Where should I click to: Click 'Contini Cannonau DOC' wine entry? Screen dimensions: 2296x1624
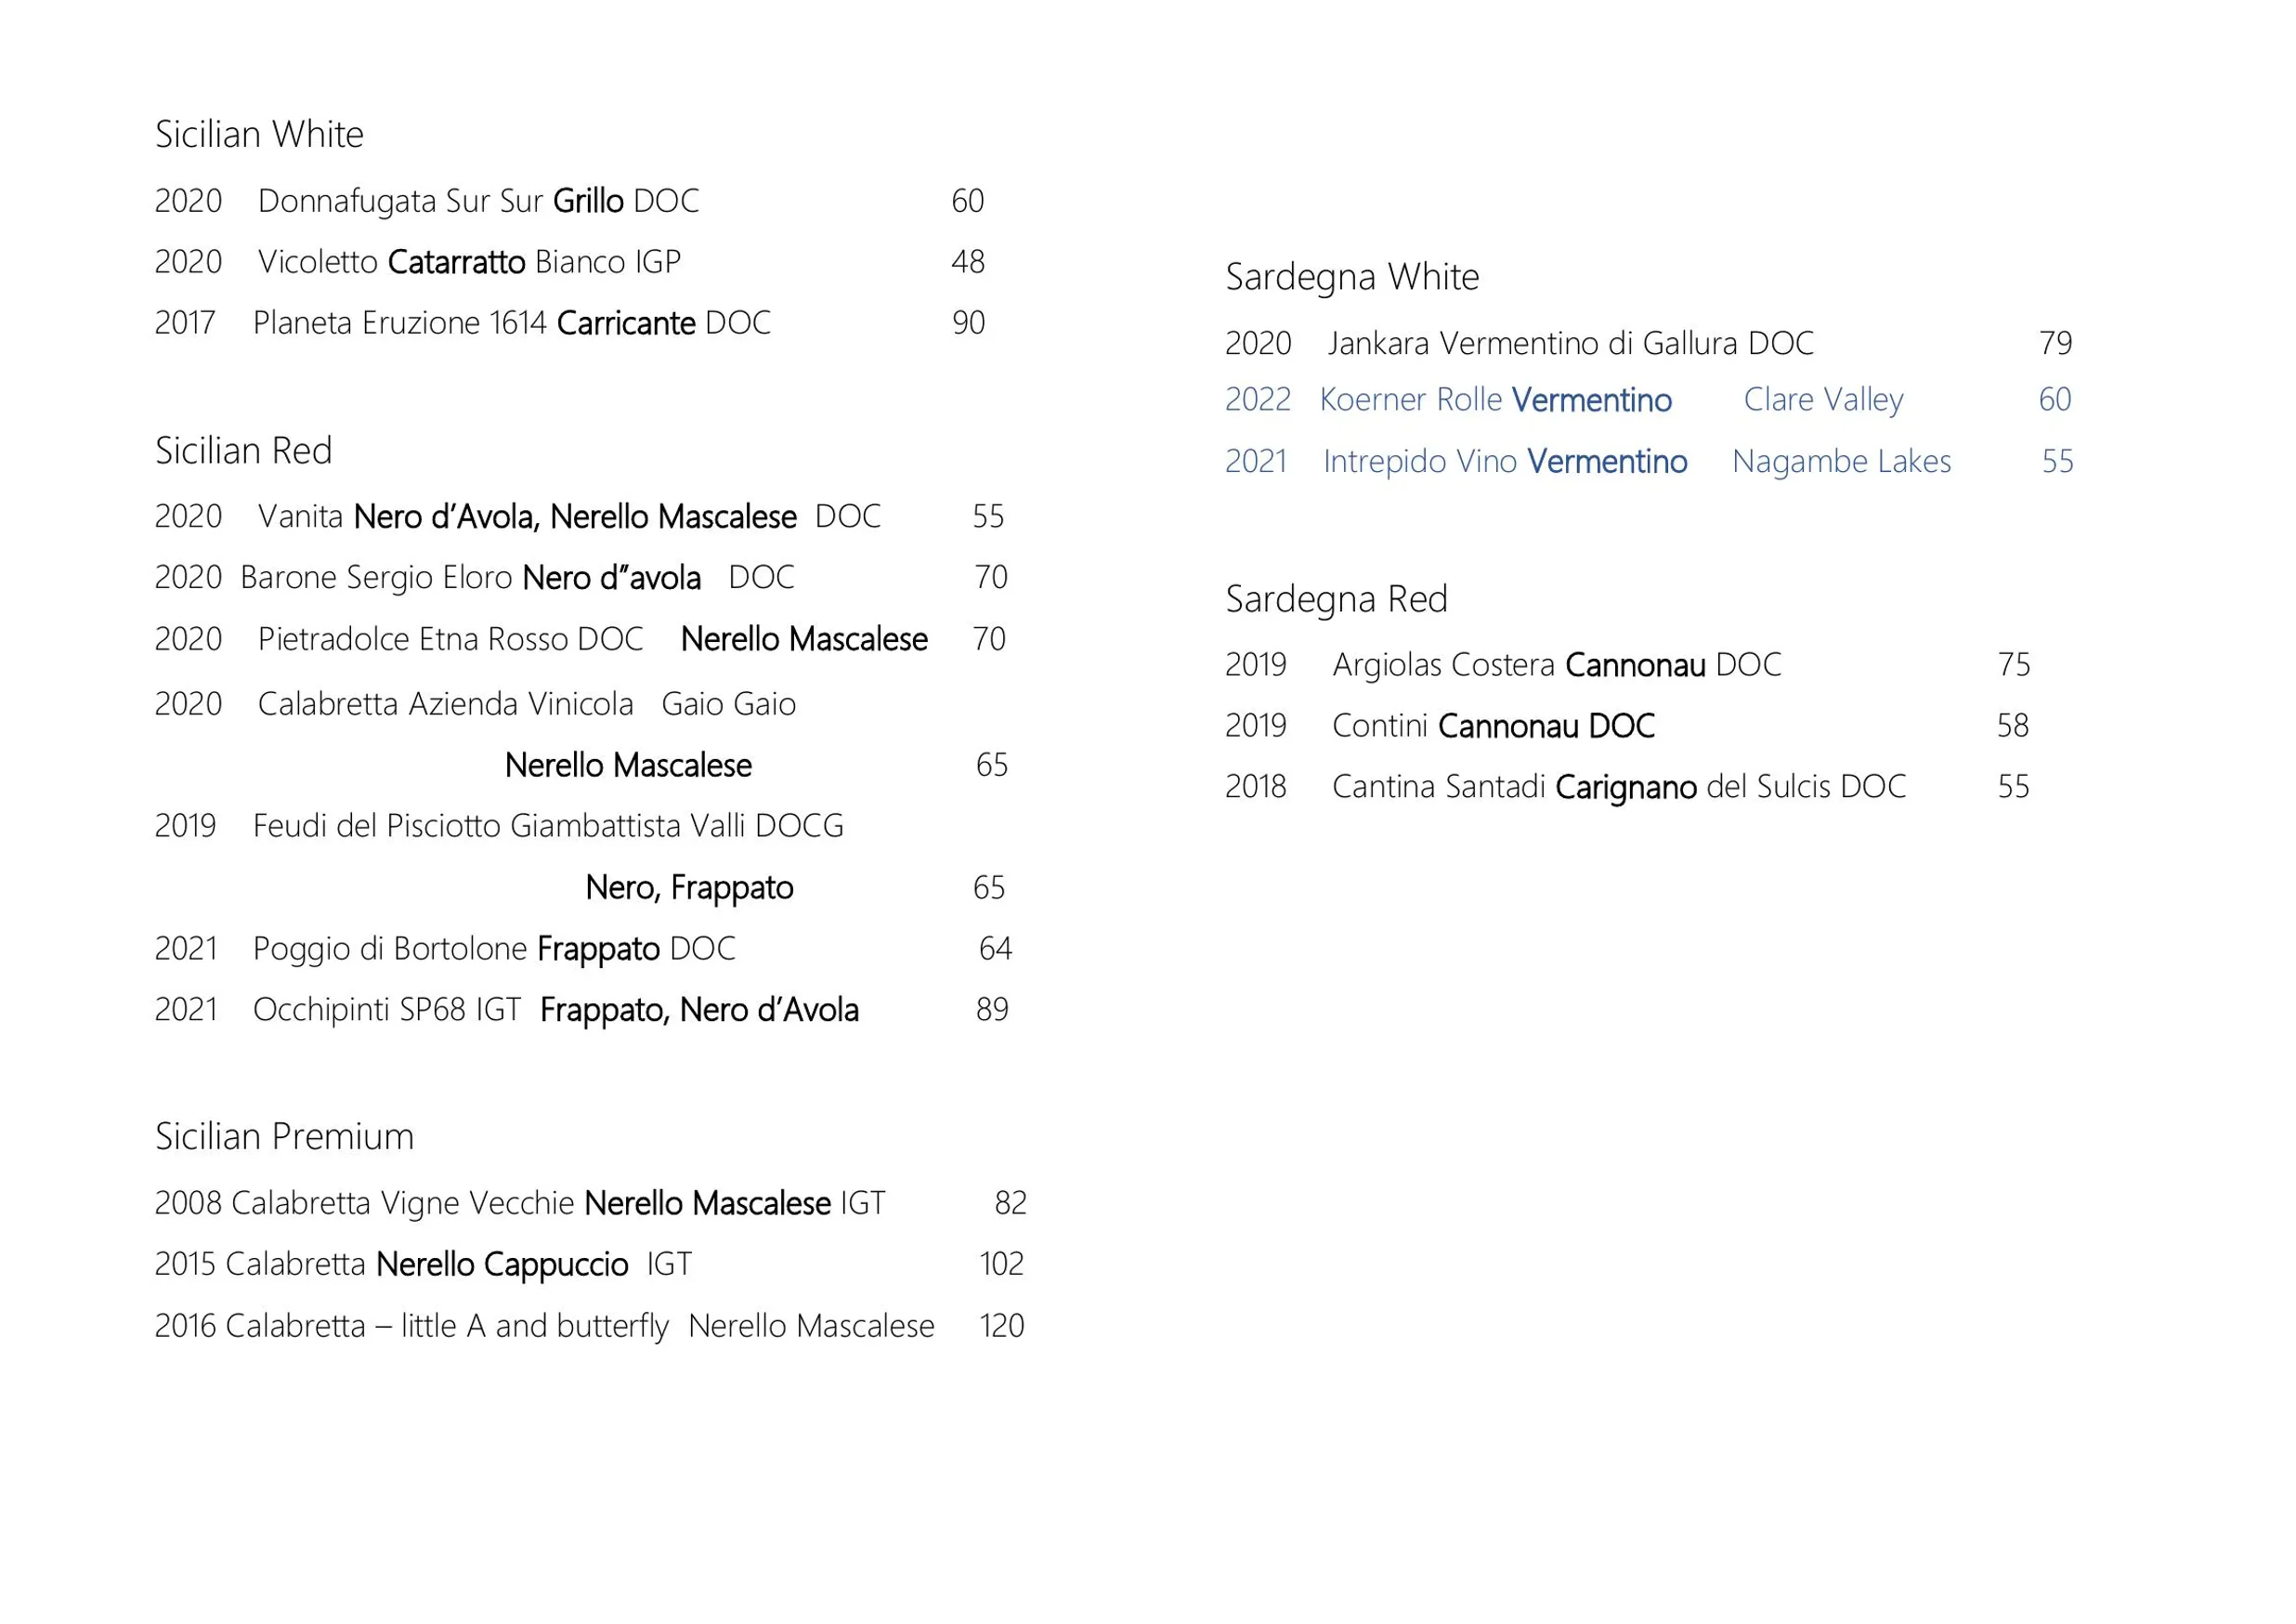click(x=1493, y=726)
